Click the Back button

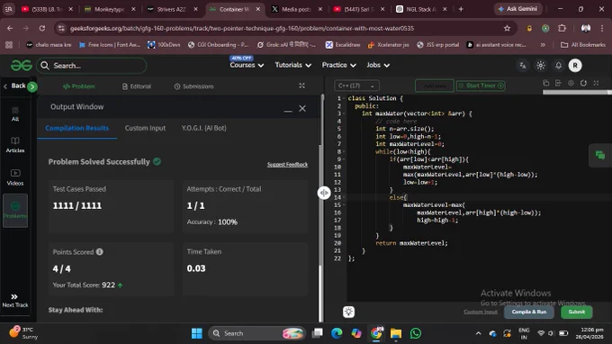point(14,86)
